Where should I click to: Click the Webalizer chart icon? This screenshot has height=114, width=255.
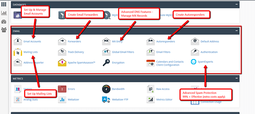pos(62,99)
